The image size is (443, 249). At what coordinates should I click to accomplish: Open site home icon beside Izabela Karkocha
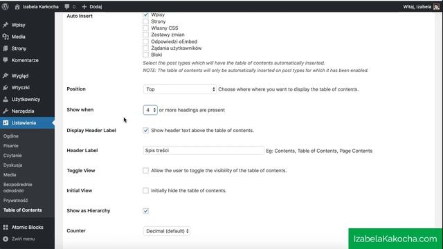pyautogui.click(x=17, y=7)
